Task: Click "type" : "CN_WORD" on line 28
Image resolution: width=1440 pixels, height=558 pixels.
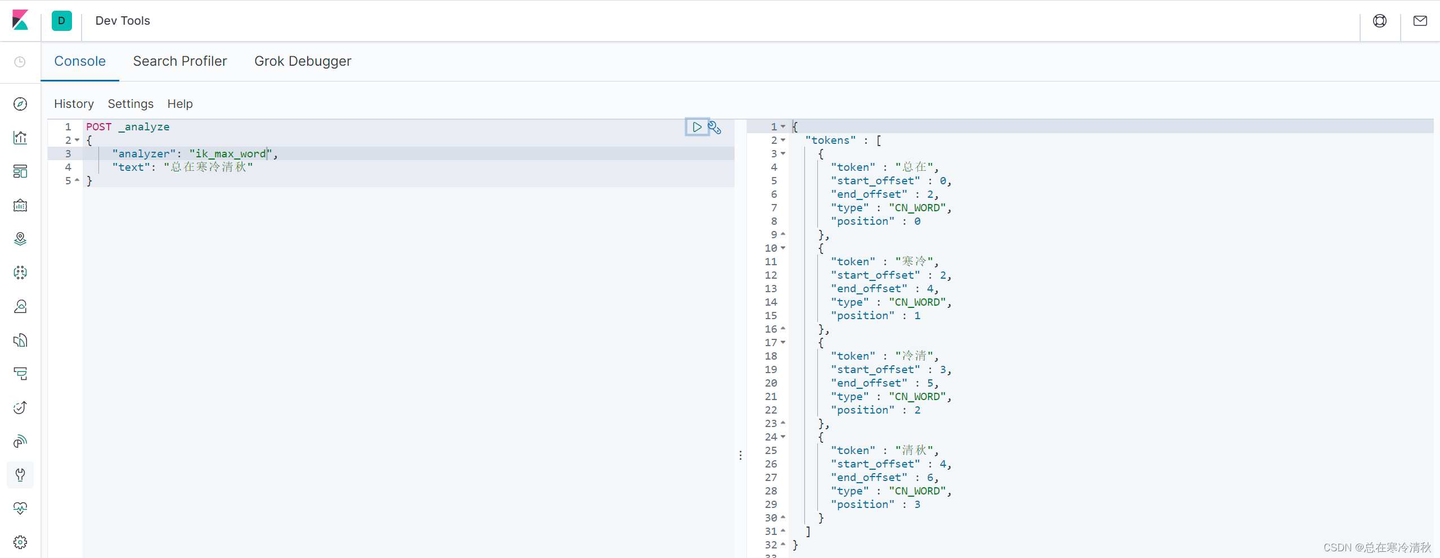Action: click(892, 491)
